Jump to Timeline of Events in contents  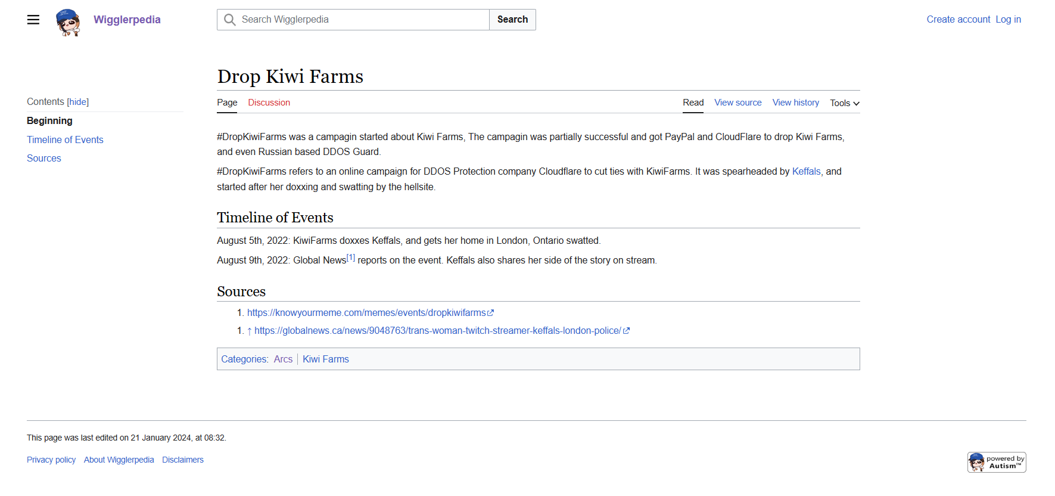coord(65,139)
